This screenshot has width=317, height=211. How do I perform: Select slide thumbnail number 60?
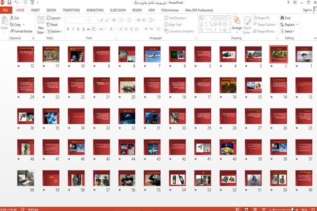coord(26,178)
